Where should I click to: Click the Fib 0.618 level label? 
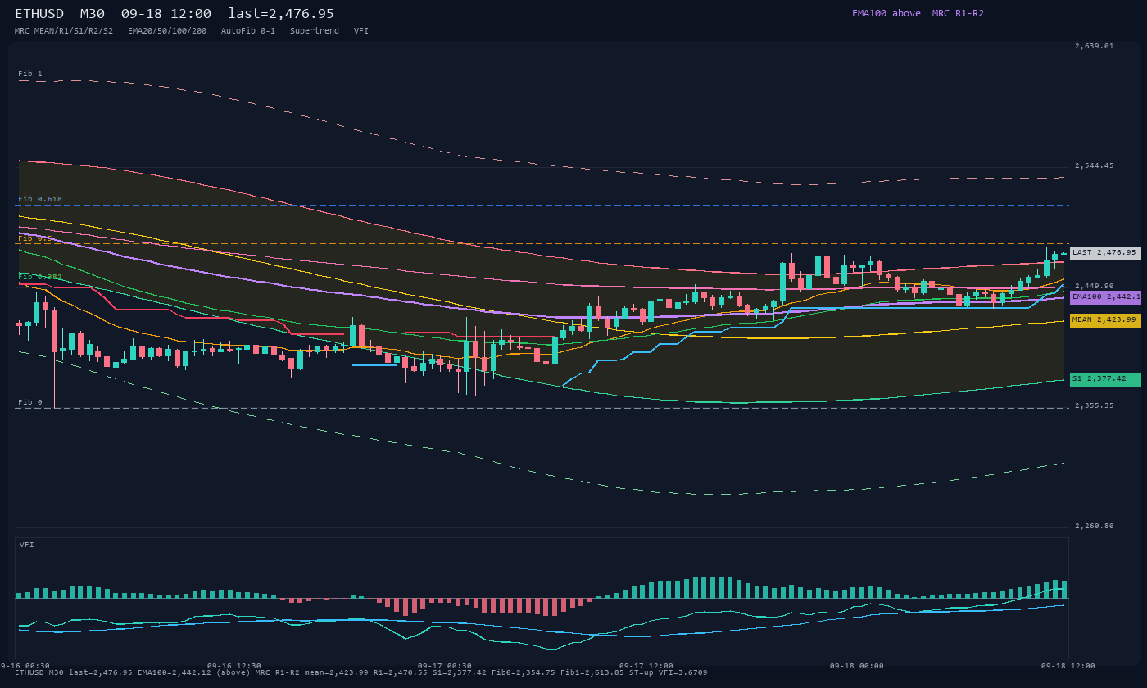click(40, 199)
